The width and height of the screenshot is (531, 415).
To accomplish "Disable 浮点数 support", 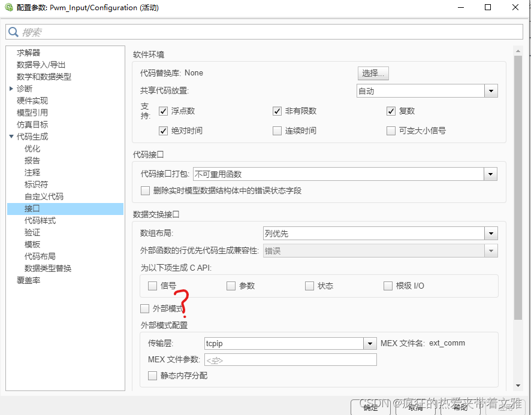I will click(164, 111).
